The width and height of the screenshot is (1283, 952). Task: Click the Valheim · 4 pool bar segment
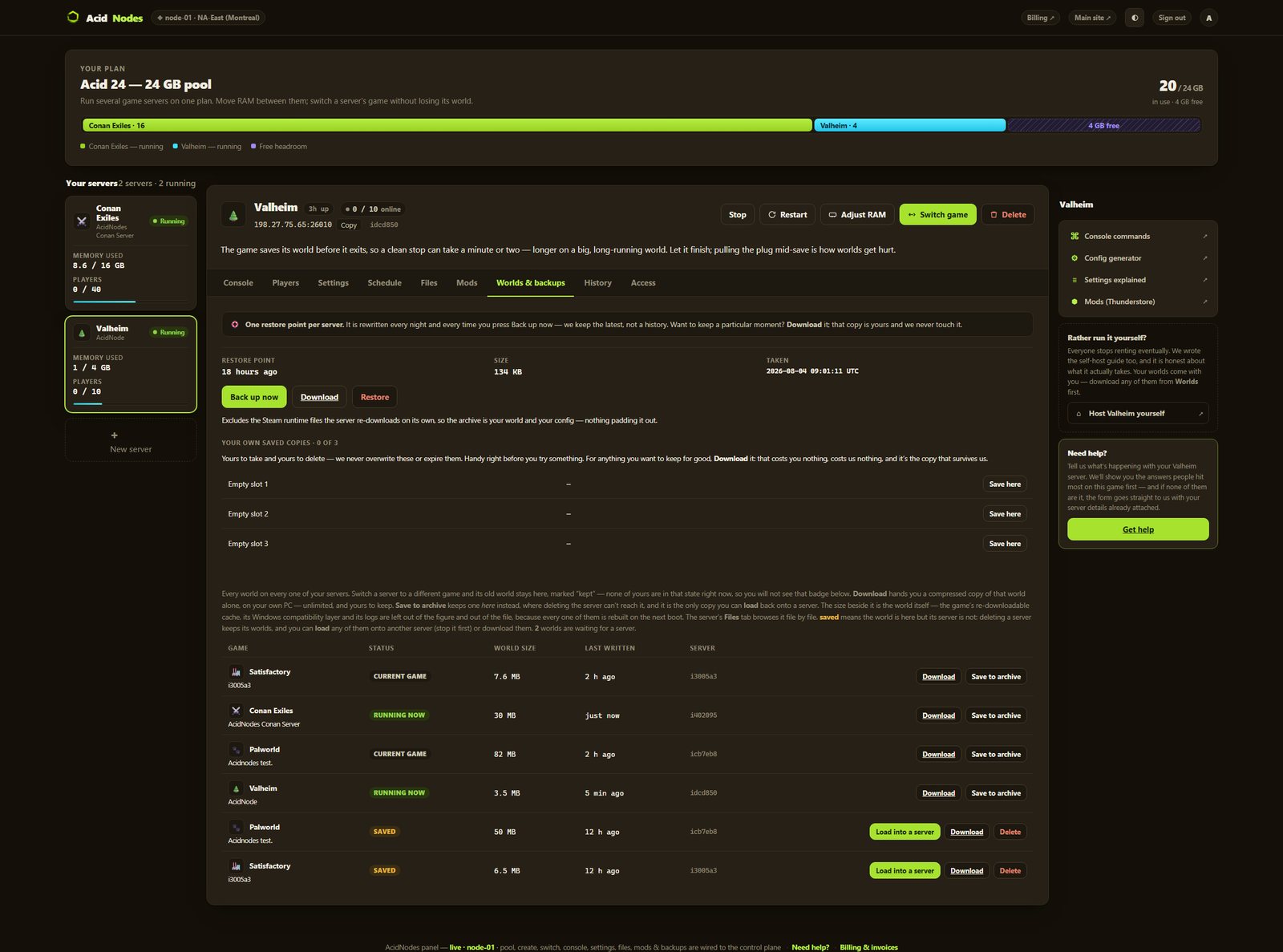coord(910,125)
